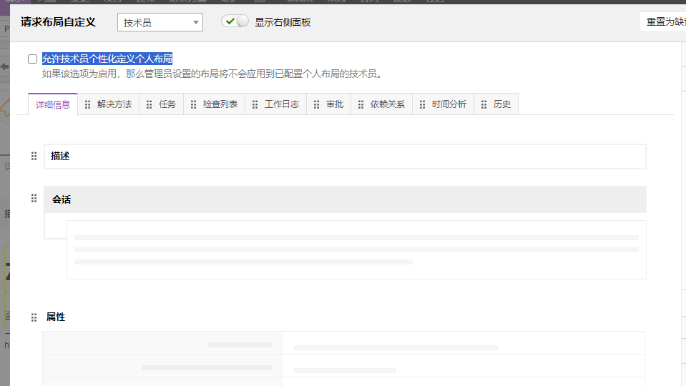The image size is (686, 386).
Task: Click the 重置为缺省 button
Action: 662,22
